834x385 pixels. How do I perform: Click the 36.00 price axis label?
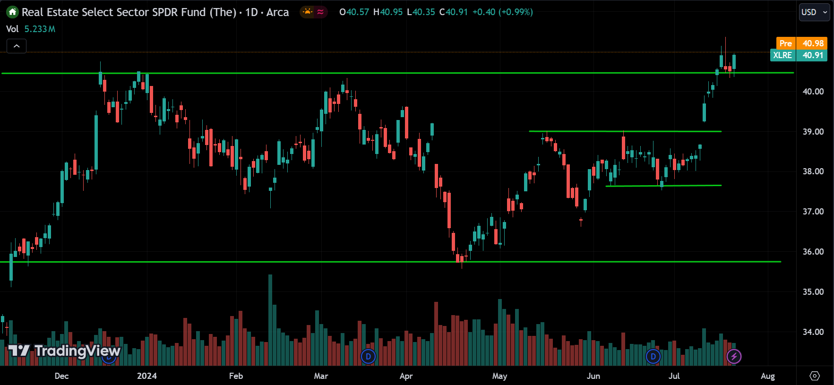813,252
